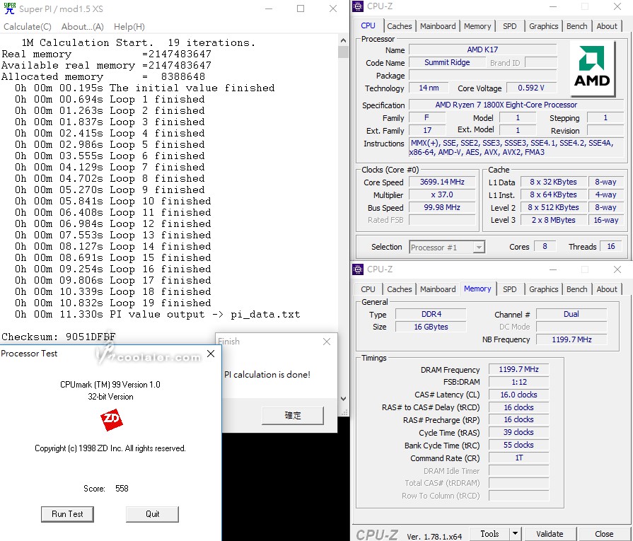Click the Loop 19 finished line
This screenshot has width=633, height=541.
pos(113,303)
